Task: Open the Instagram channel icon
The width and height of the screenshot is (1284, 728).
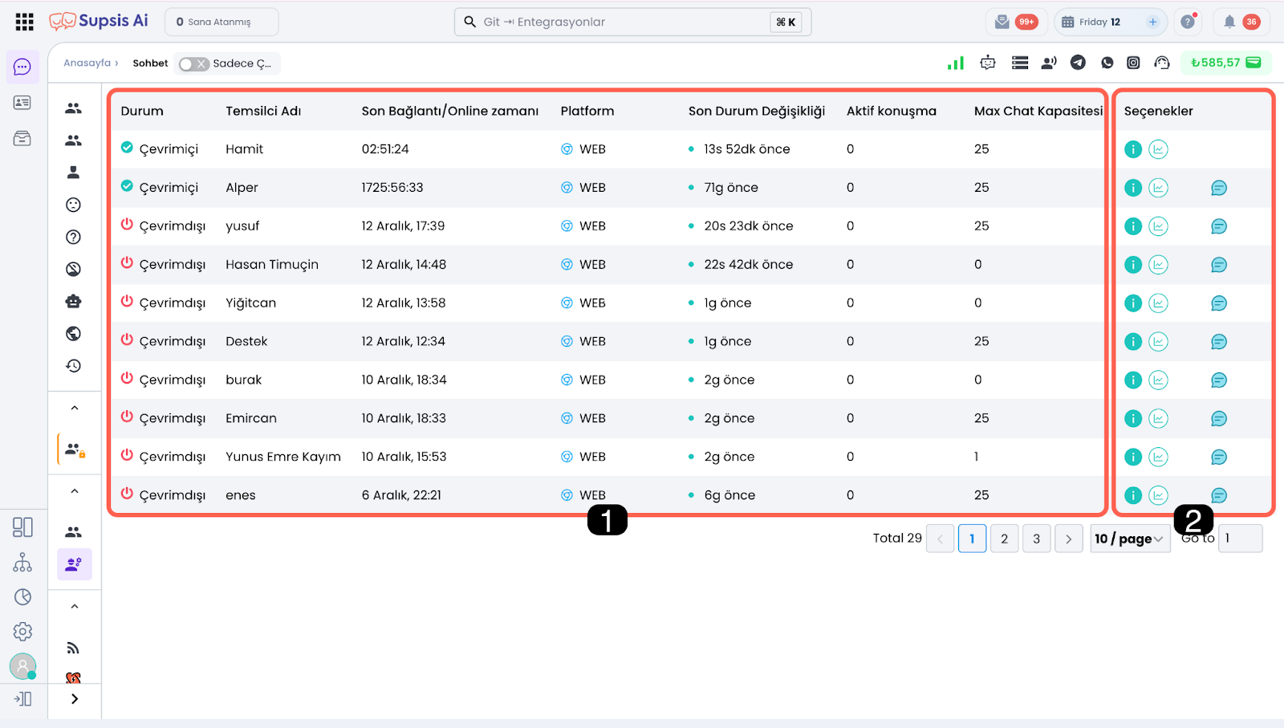Action: [x=1133, y=63]
